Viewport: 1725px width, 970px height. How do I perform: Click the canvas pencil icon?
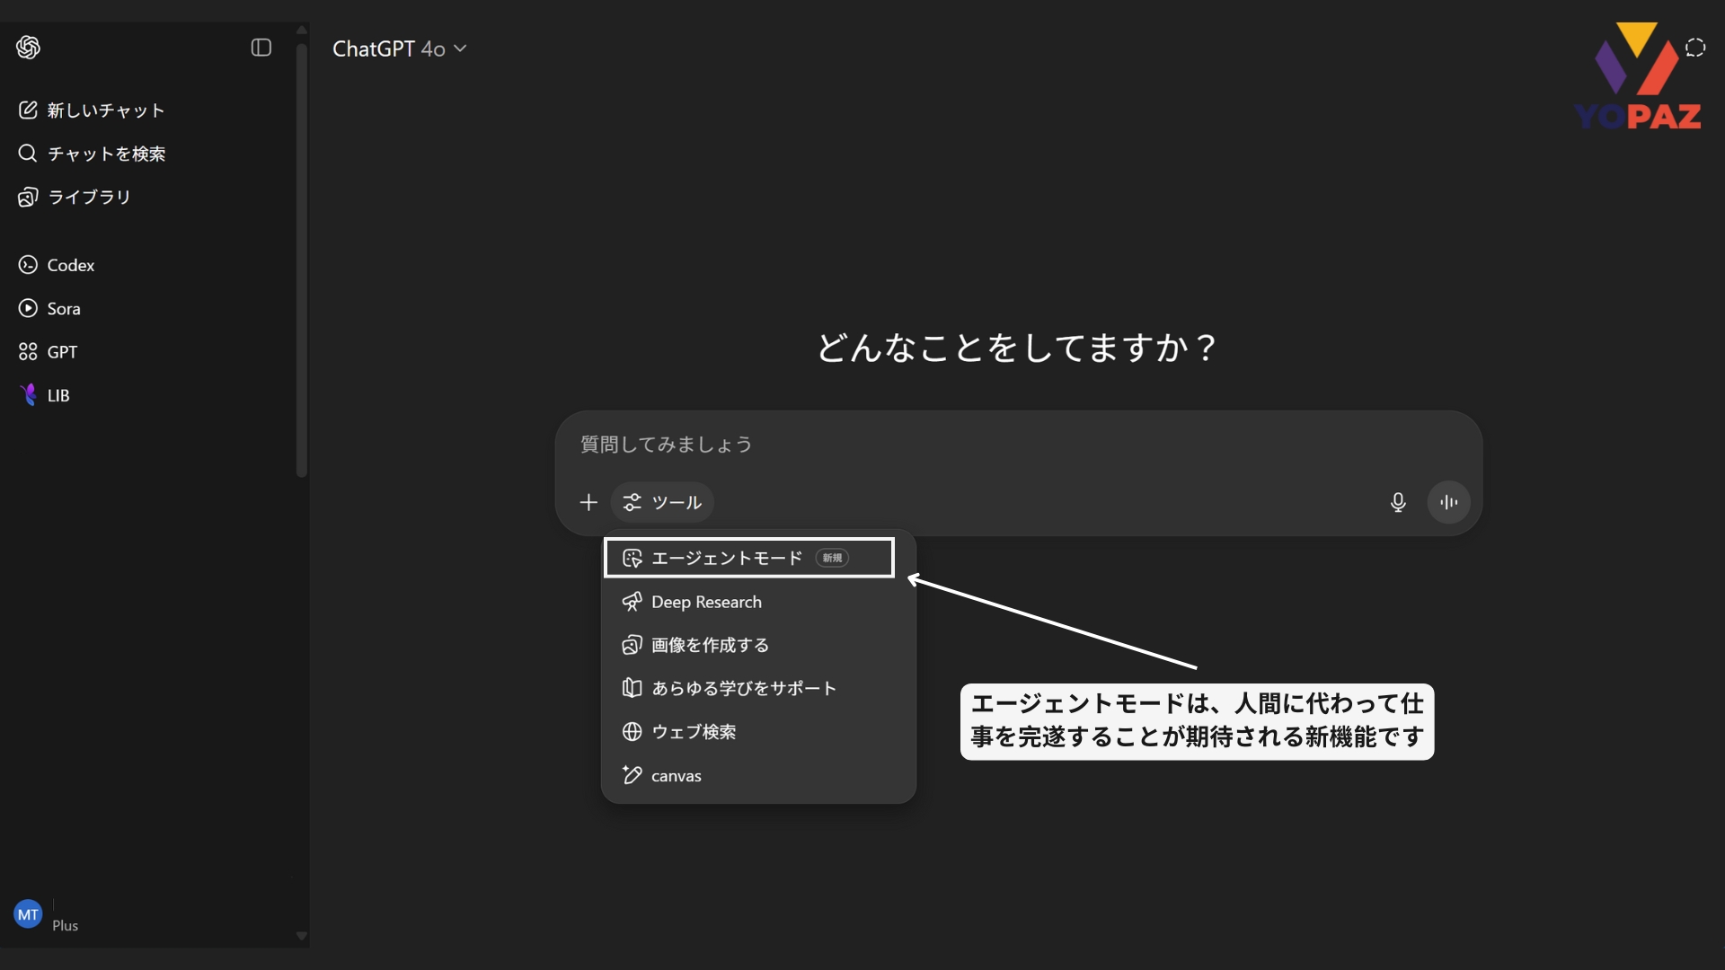point(632,775)
